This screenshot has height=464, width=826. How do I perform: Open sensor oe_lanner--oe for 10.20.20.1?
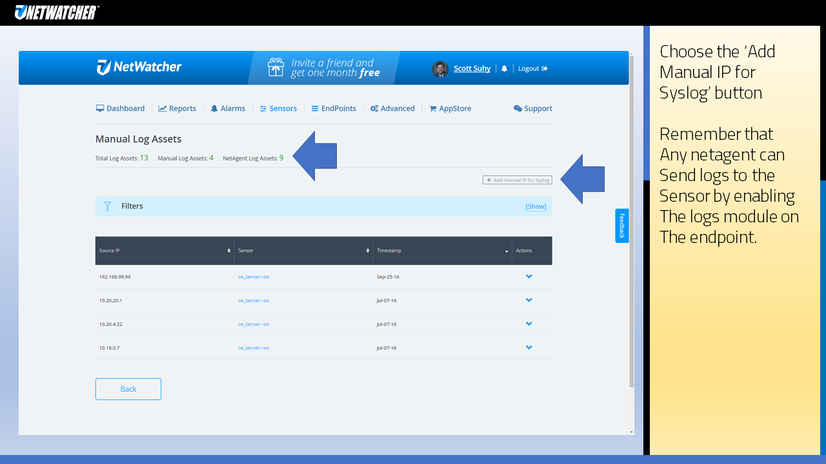[x=254, y=300]
